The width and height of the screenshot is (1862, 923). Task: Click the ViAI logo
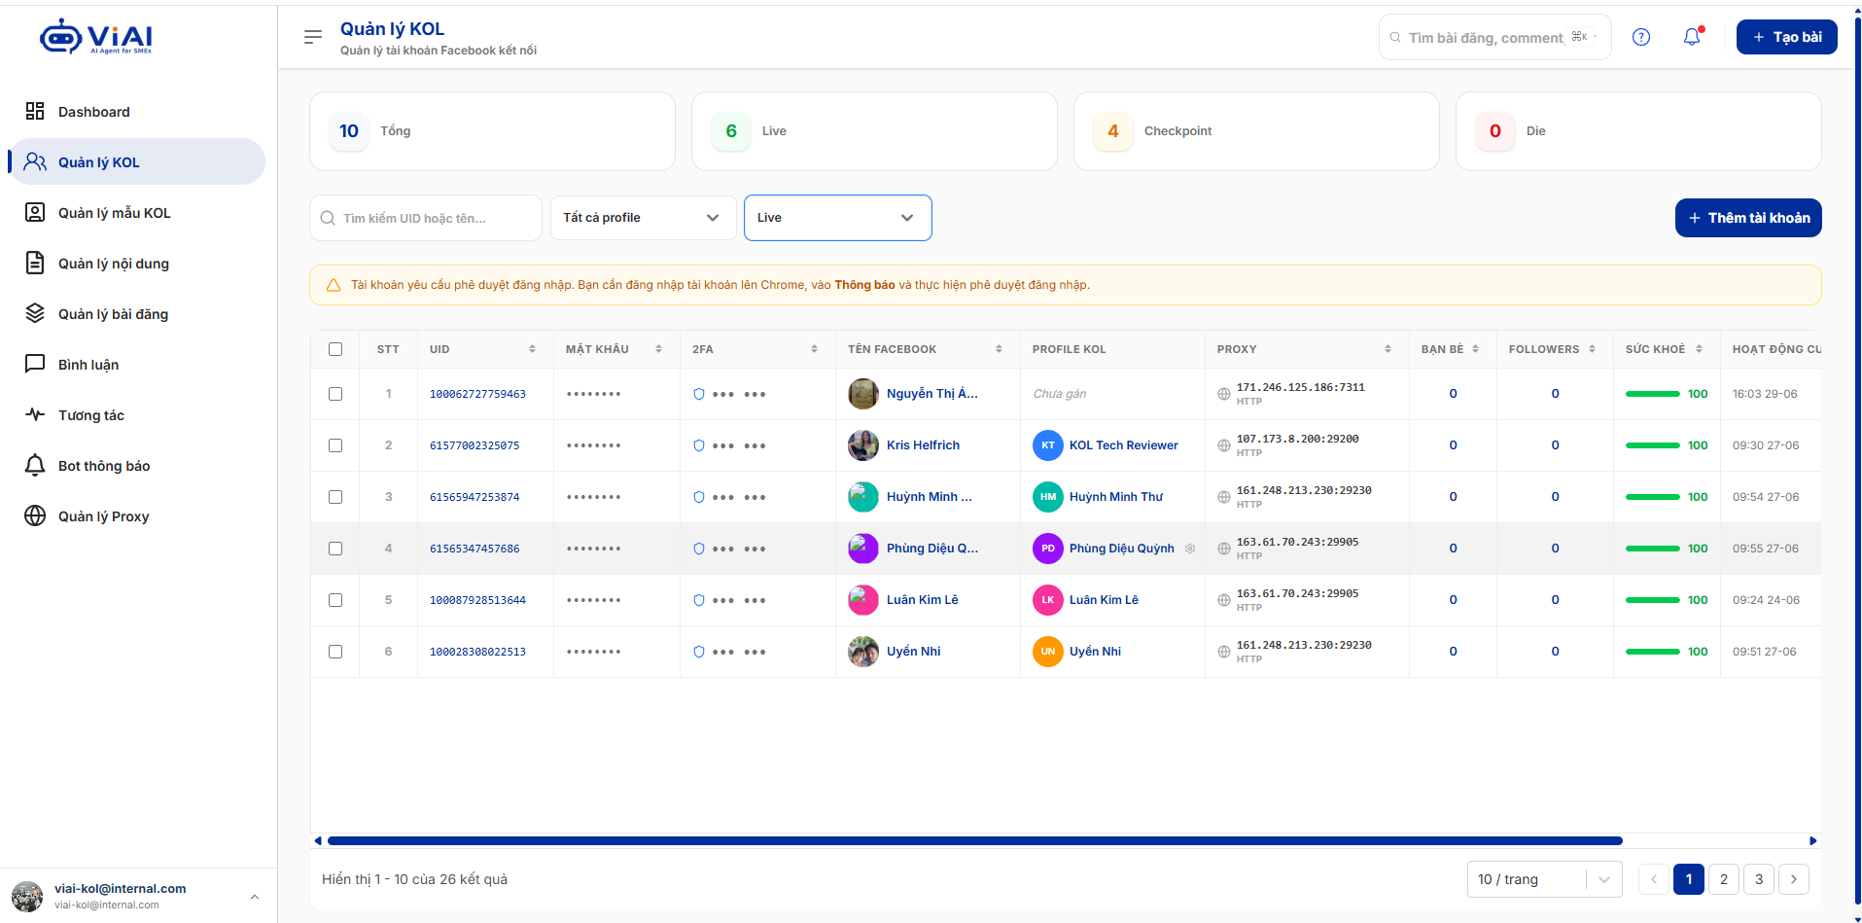tap(95, 37)
